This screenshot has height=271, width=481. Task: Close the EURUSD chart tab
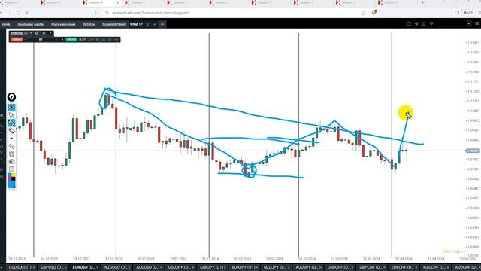pos(97,268)
